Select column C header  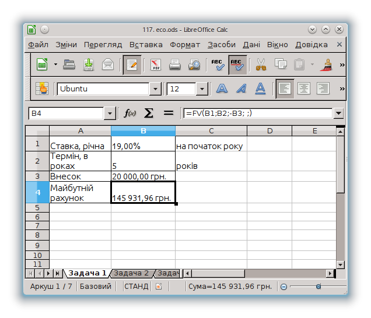click(x=211, y=131)
